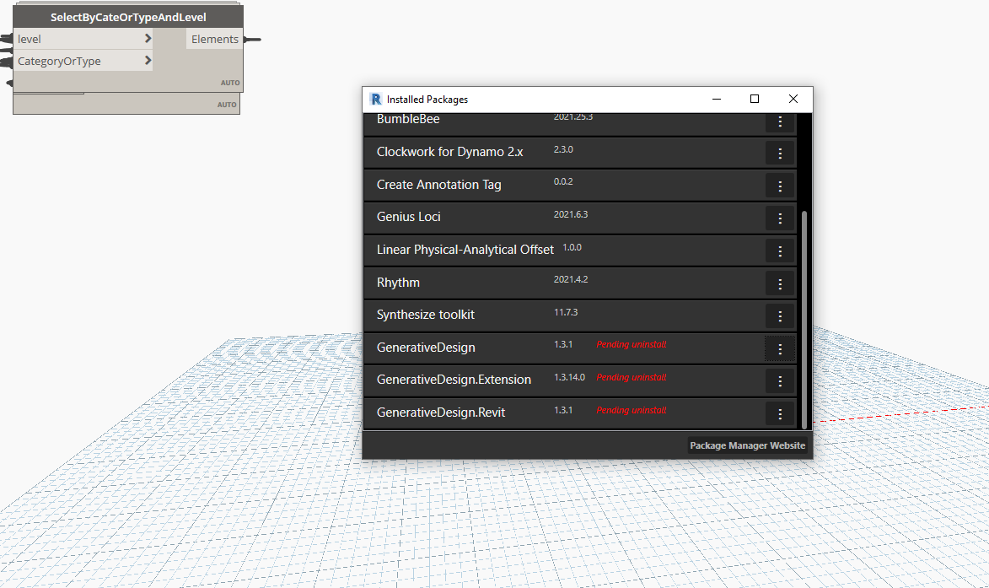This screenshot has width=989, height=588.
Task: Open options menu for Genius Loci package
Action: coord(780,218)
